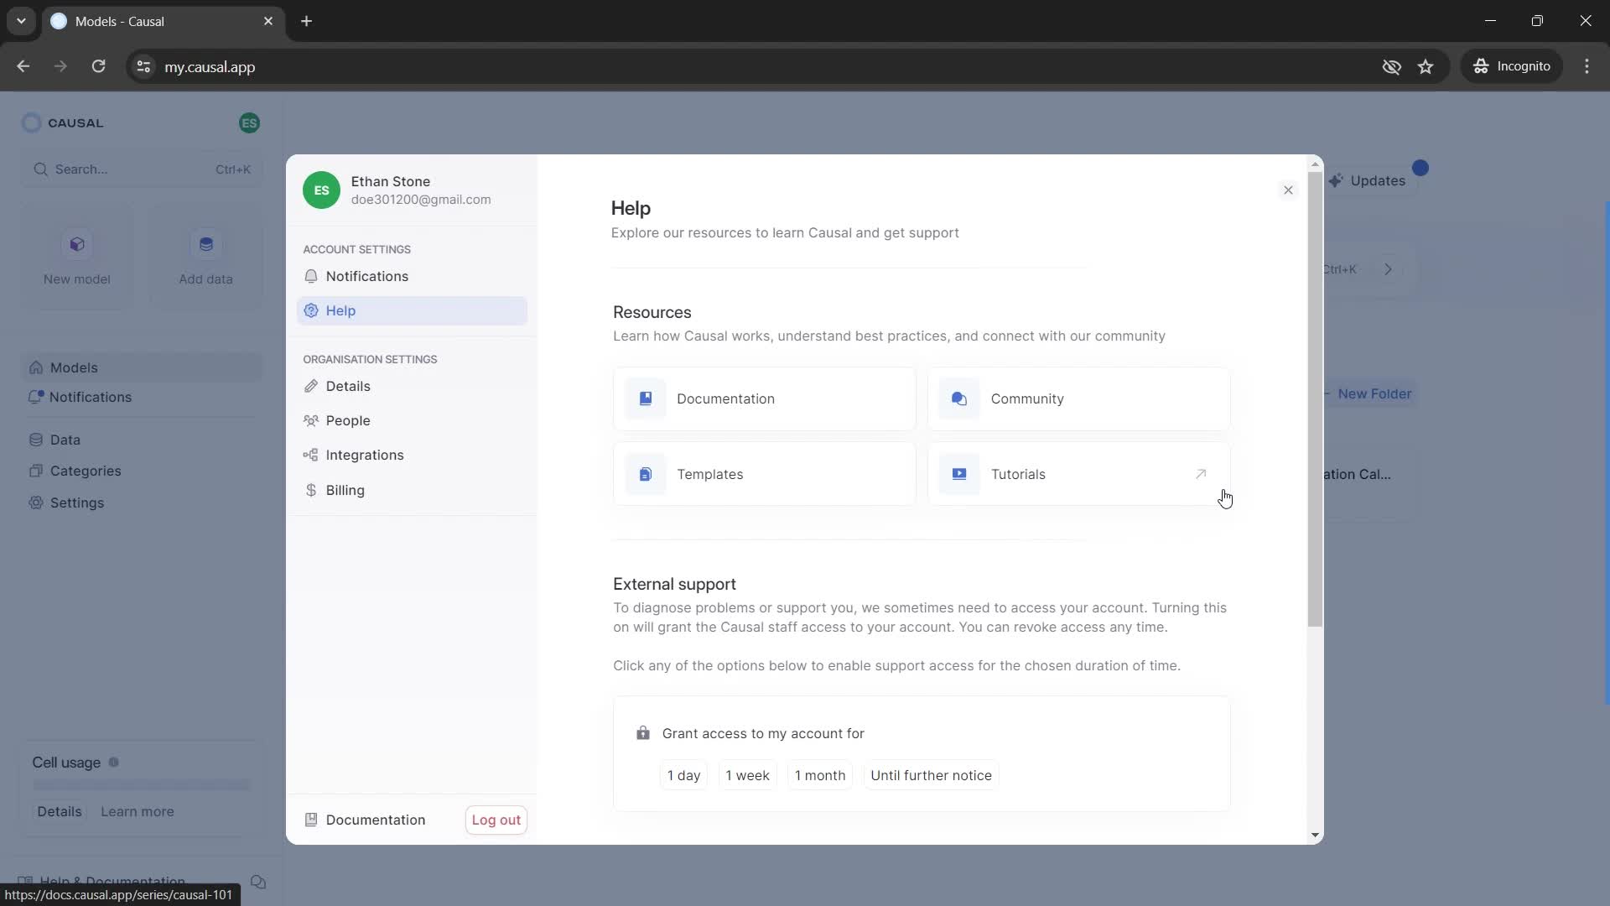Screen dimensions: 1610x906
Task: Click Learn more under Cell usage
Action: pos(138,811)
